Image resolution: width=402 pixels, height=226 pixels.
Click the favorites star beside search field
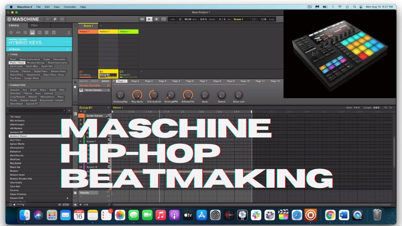coord(69,110)
